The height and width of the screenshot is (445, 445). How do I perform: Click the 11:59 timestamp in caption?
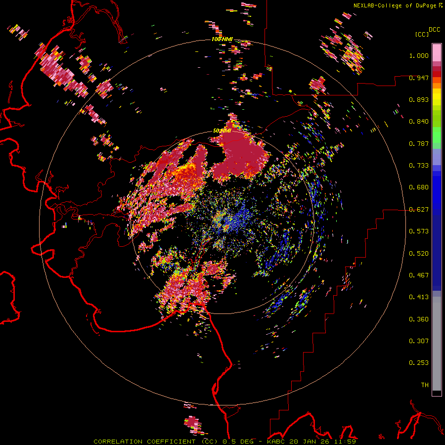345,442
